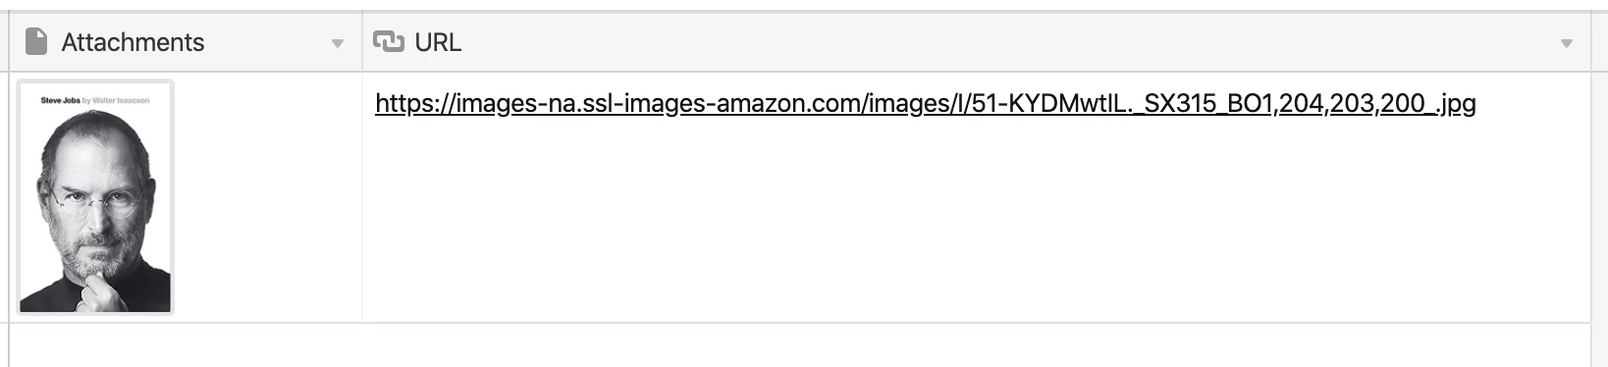The height and width of the screenshot is (367, 1608).
Task: Open the Attachments column dropdown arrow
Action: [338, 43]
